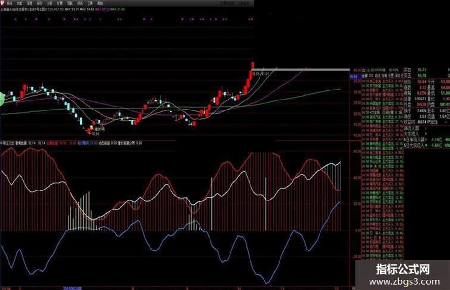Open the 资讯 menu

[80, 3]
